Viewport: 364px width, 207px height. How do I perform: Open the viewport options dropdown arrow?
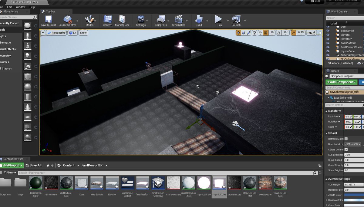point(43,33)
